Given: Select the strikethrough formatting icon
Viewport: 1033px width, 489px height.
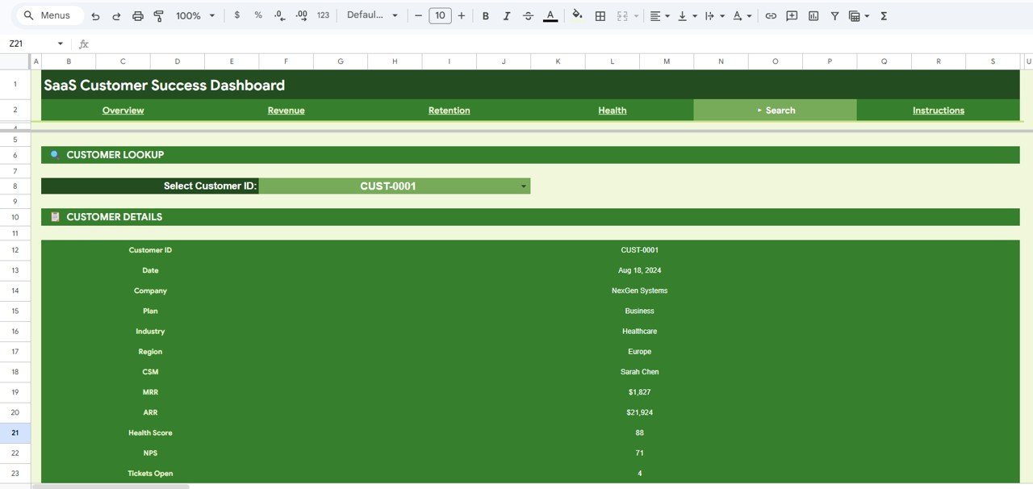Looking at the screenshot, I should pos(528,15).
